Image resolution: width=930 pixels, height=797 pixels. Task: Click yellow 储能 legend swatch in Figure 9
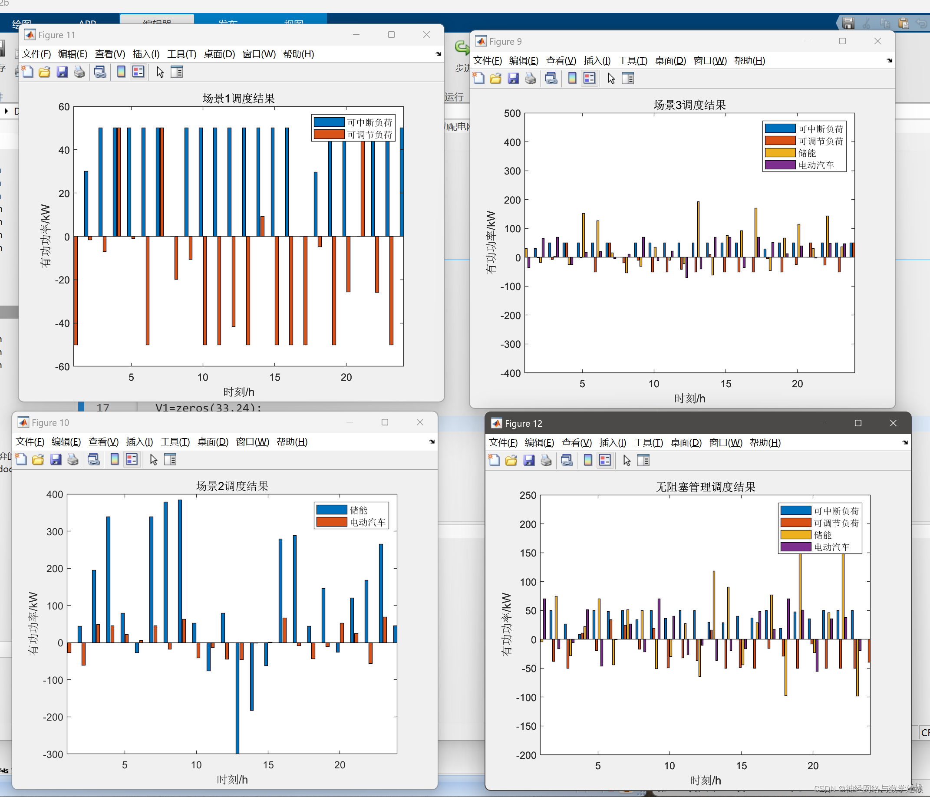[780, 152]
